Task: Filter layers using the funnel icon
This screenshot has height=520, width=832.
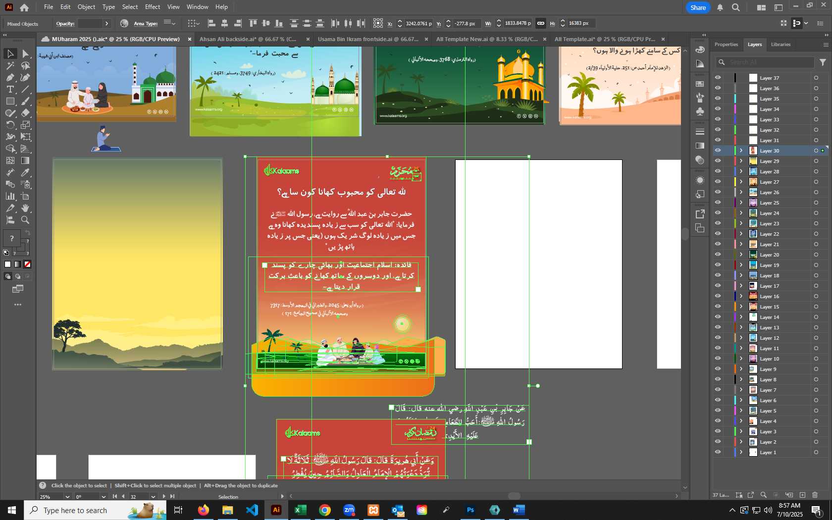Action: (x=823, y=62)
